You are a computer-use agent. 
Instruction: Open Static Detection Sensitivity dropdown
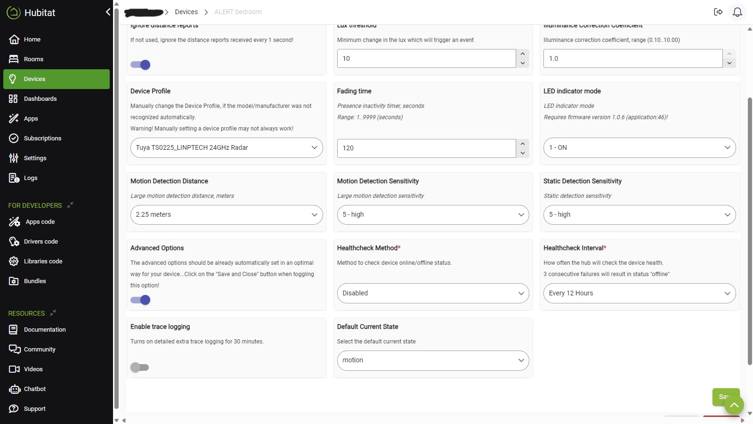pos(640,215)
